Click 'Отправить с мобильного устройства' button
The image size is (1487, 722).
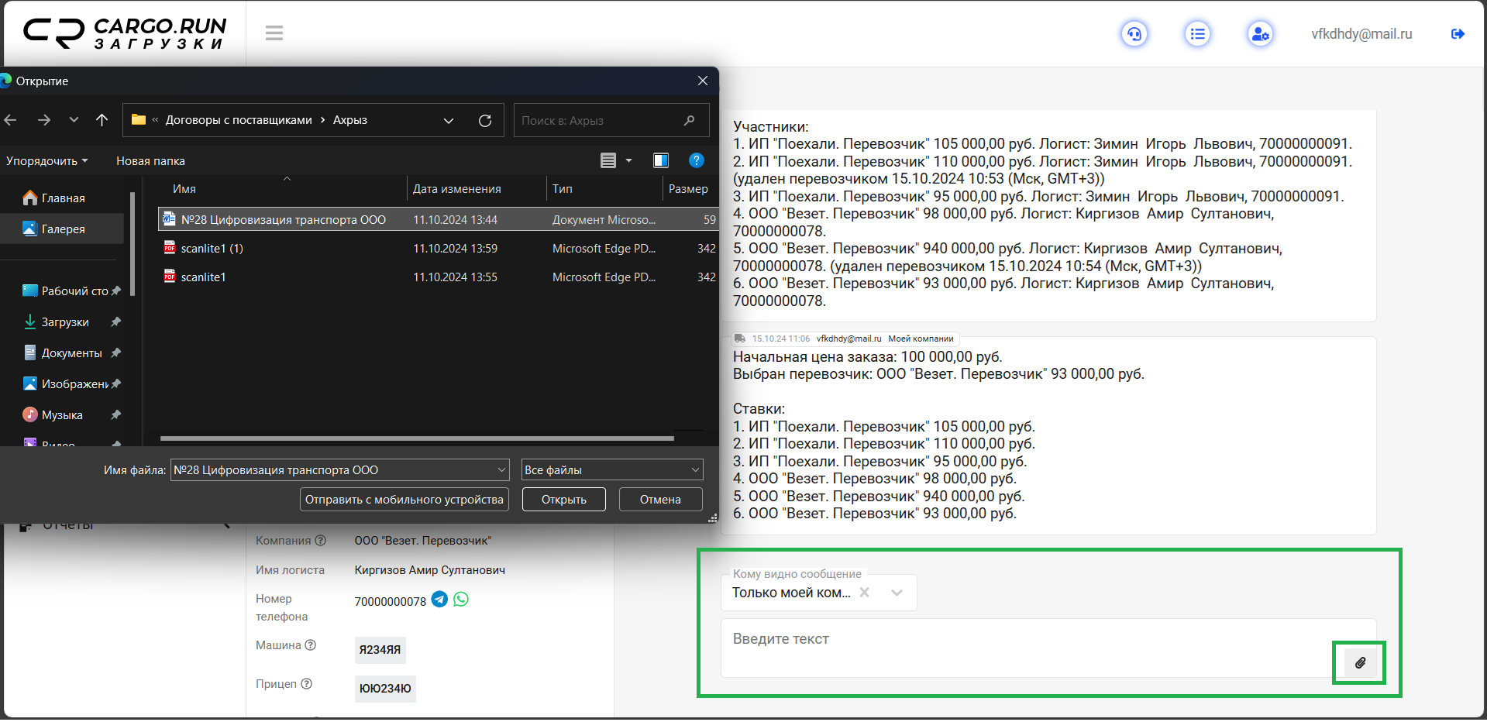tap(404, 500)
